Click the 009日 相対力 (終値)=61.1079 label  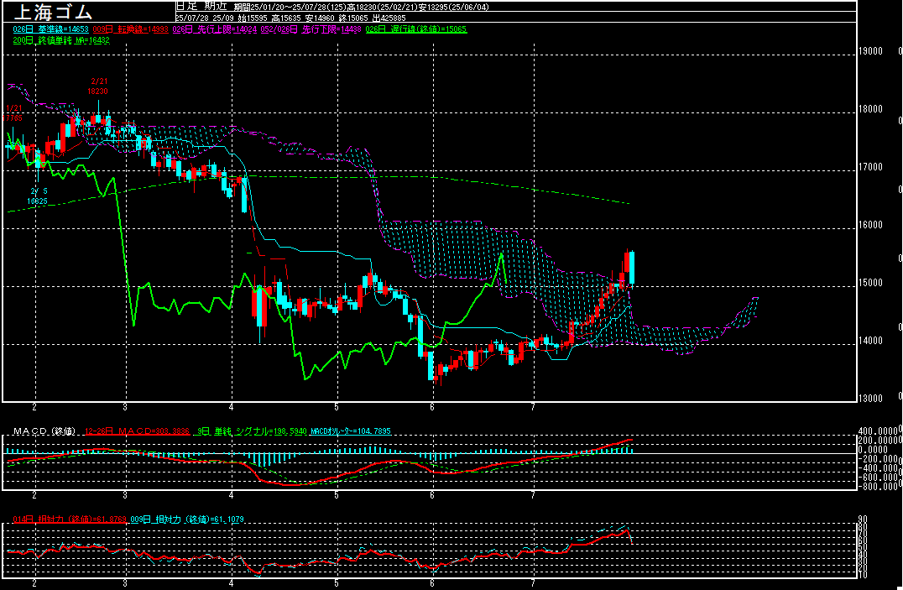pos(186,520)
